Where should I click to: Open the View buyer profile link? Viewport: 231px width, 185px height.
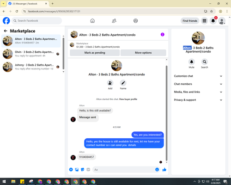(x=128, y=99)
